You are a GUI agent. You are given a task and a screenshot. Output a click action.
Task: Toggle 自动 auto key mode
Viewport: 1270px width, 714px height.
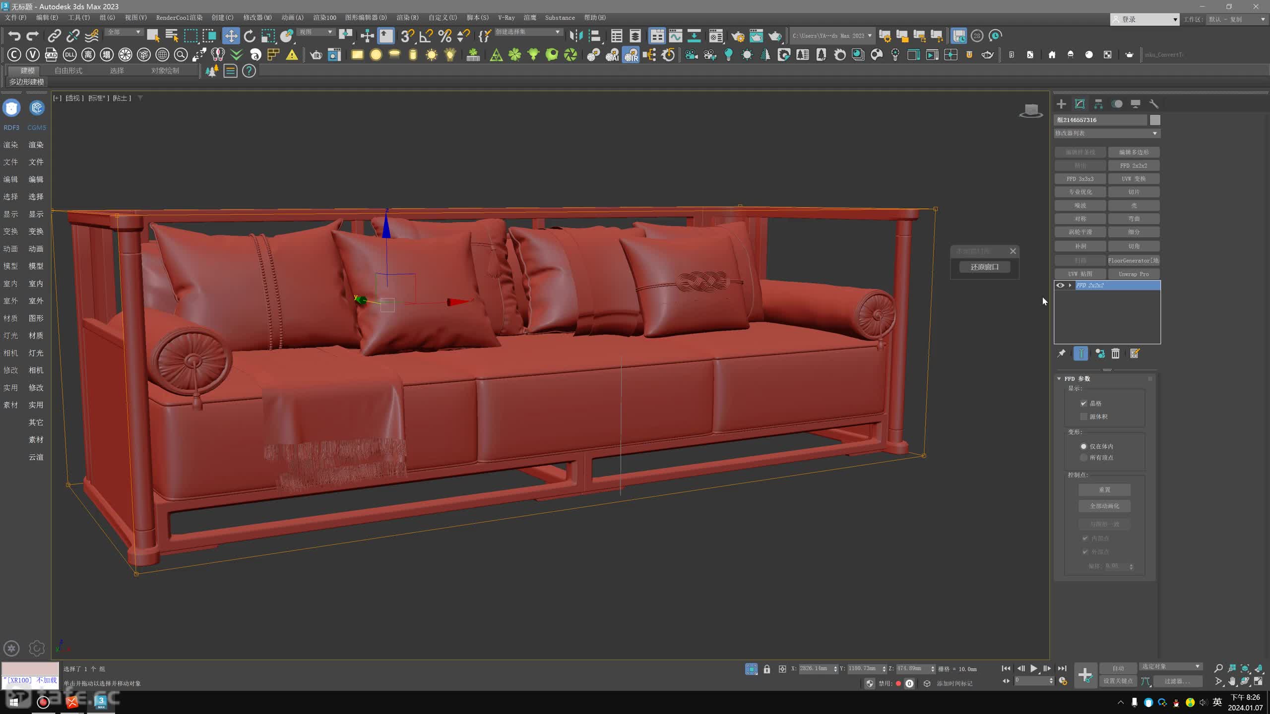click(x=1118, y=668)
